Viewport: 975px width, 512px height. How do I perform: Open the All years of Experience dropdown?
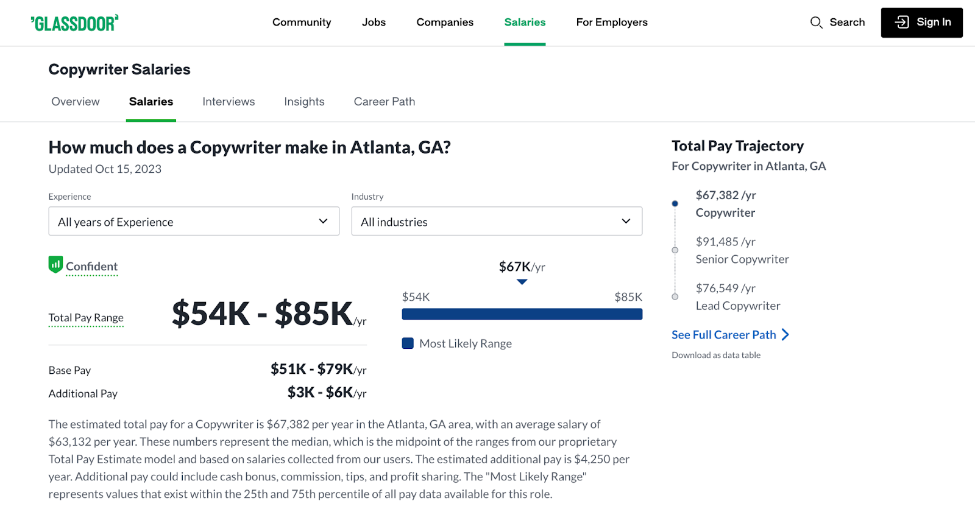193,221
